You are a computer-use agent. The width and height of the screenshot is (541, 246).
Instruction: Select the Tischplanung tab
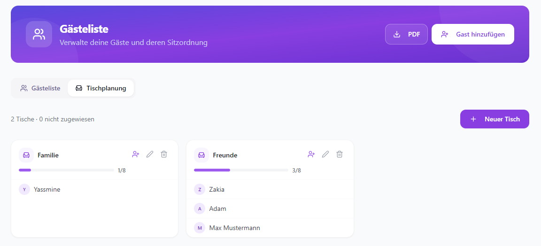(101, 88)
